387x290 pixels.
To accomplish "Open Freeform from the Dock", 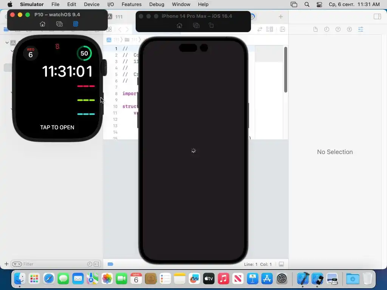I will 194,279.
